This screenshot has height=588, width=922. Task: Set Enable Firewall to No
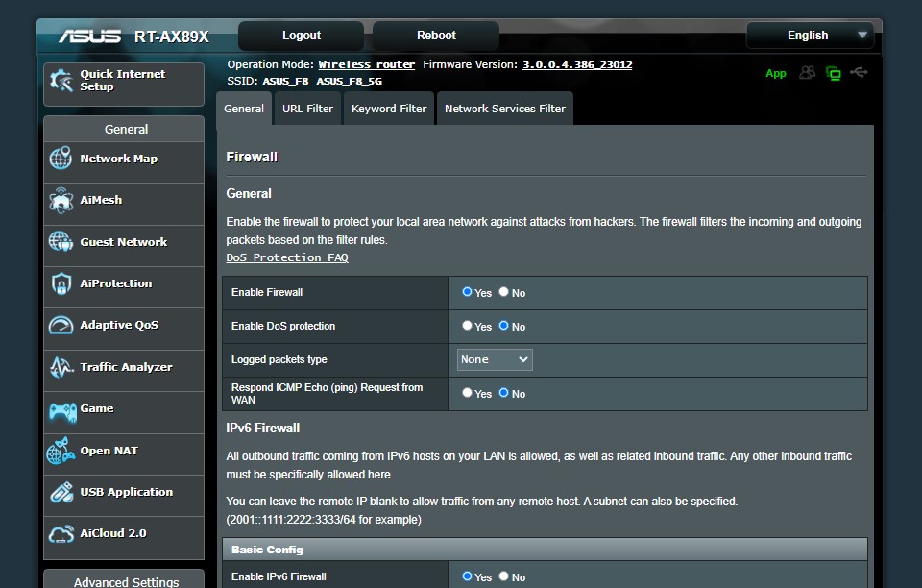(504, 292)
